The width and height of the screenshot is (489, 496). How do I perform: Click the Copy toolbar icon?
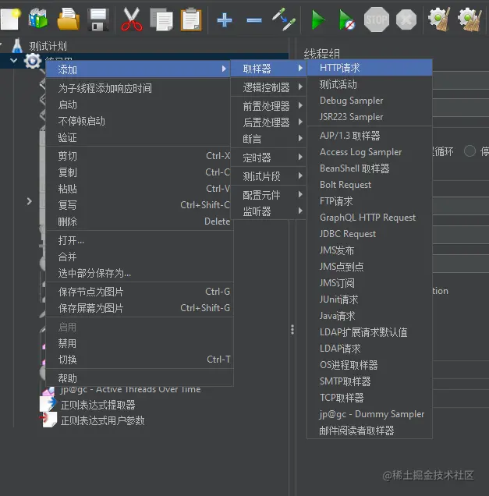coord(161,19)
